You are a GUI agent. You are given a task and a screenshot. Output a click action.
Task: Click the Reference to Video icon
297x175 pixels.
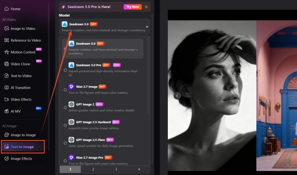(7, 40)
